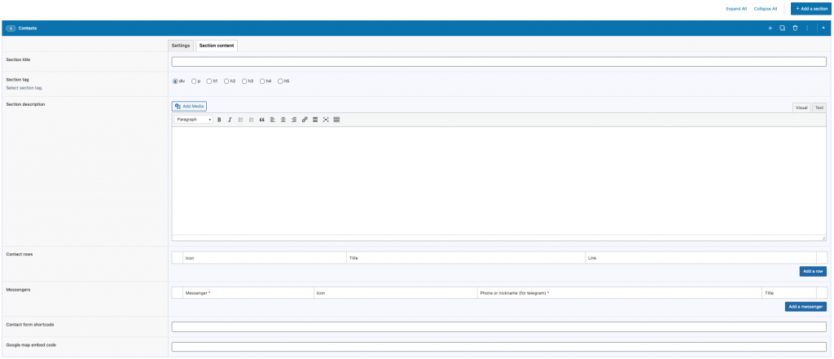Viewport: 834px width, 359px height.
Task: Open the Paragraph format dropdown
Action: click(194, 120)
